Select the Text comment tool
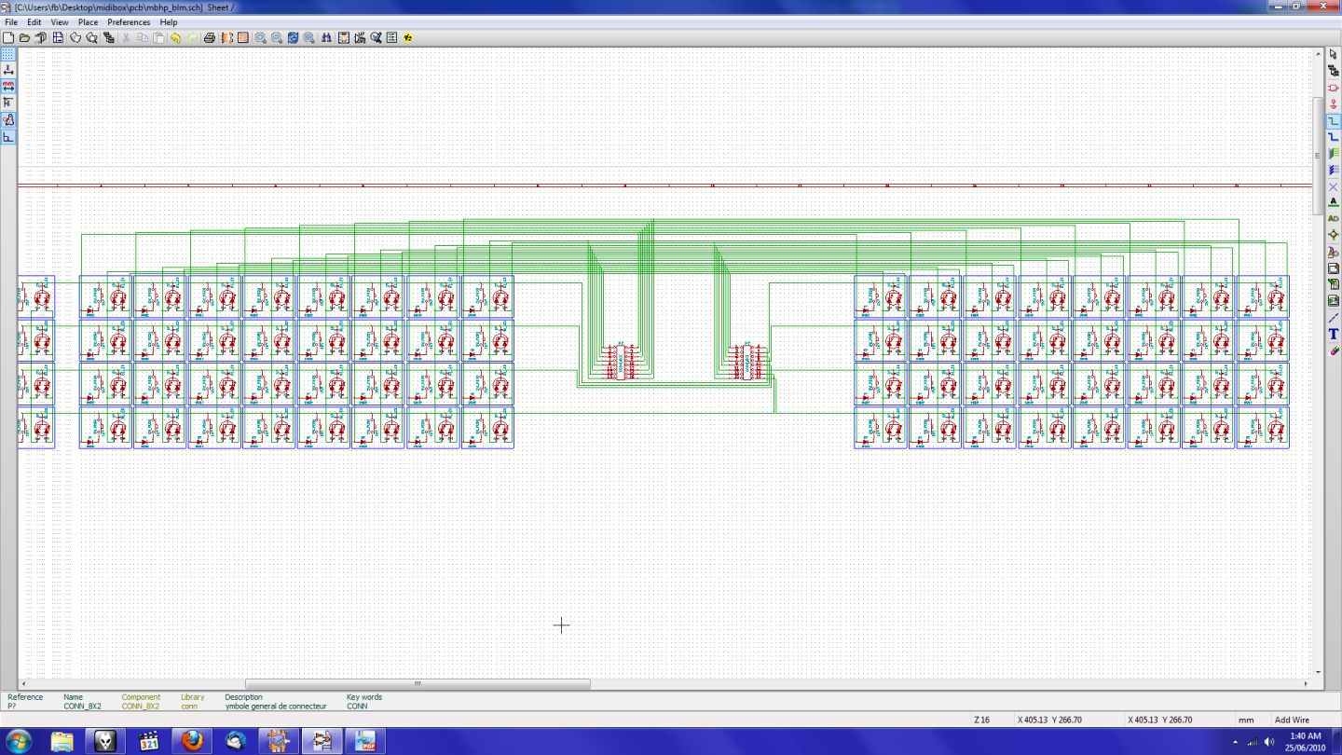The image size is (1342, 755). [x=1333, y=334]
